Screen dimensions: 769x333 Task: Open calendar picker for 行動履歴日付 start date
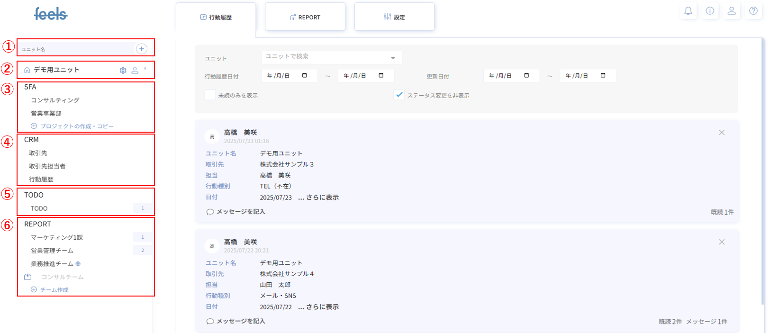[305, 76]
